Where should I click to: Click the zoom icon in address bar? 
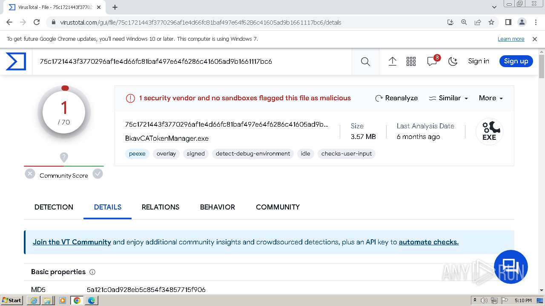464,23
